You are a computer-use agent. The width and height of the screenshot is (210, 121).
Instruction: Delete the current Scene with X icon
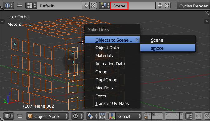(167, 6)
